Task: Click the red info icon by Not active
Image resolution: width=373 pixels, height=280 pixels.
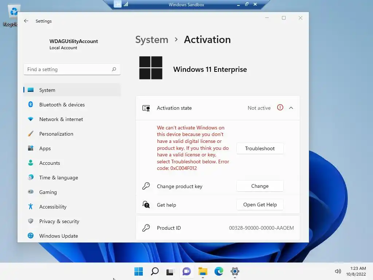Action: point(280,108)
